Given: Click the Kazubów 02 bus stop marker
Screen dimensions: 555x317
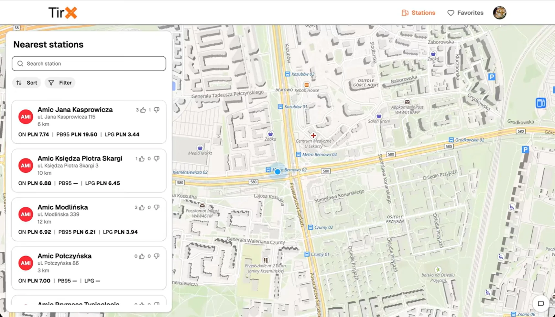Looking at the screenshot, I should [287, 74].
